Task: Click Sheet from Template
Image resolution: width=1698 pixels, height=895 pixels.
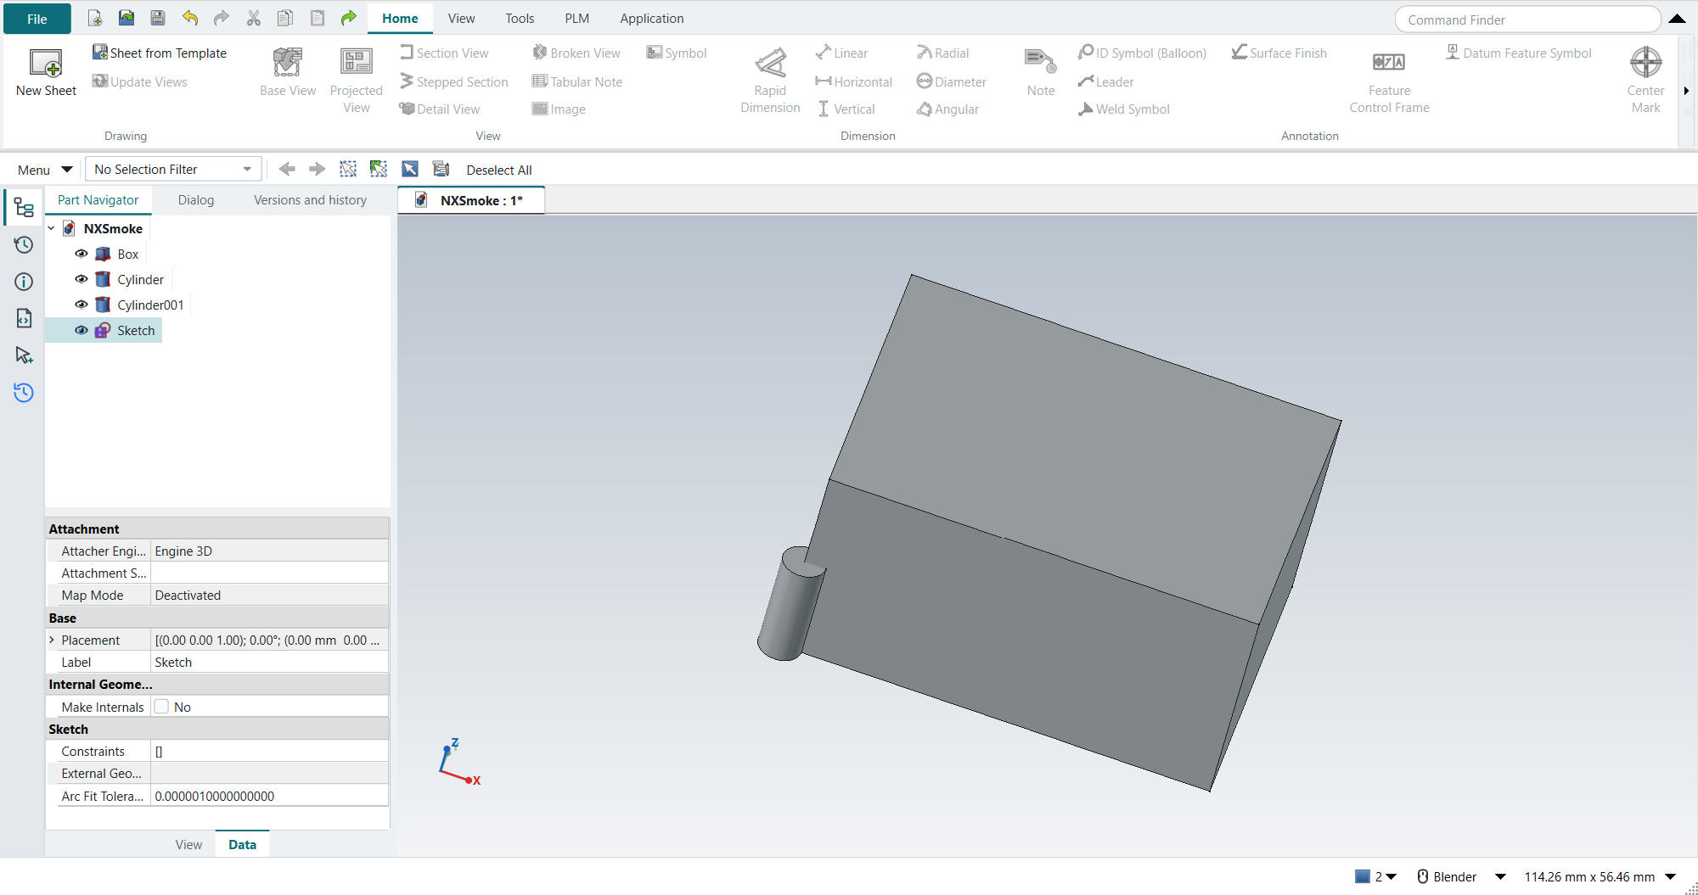Action: (x=160, y=53)
